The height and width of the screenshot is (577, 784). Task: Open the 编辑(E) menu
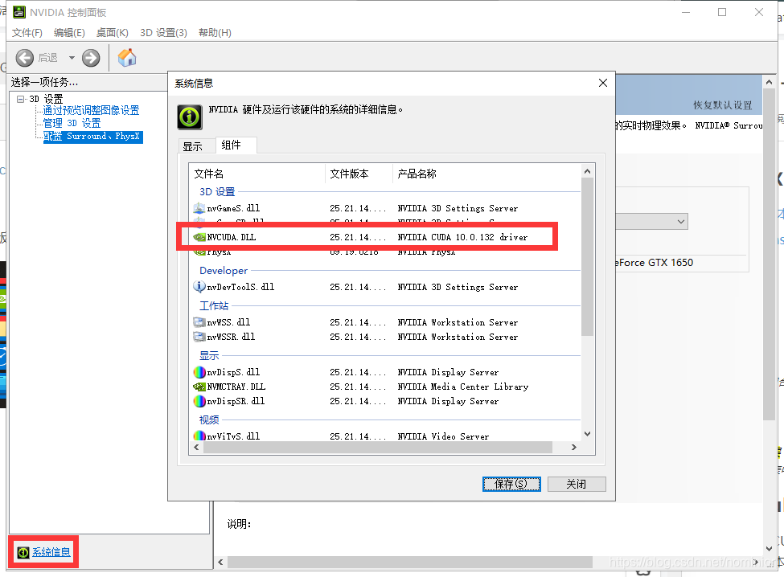point(69,32)
